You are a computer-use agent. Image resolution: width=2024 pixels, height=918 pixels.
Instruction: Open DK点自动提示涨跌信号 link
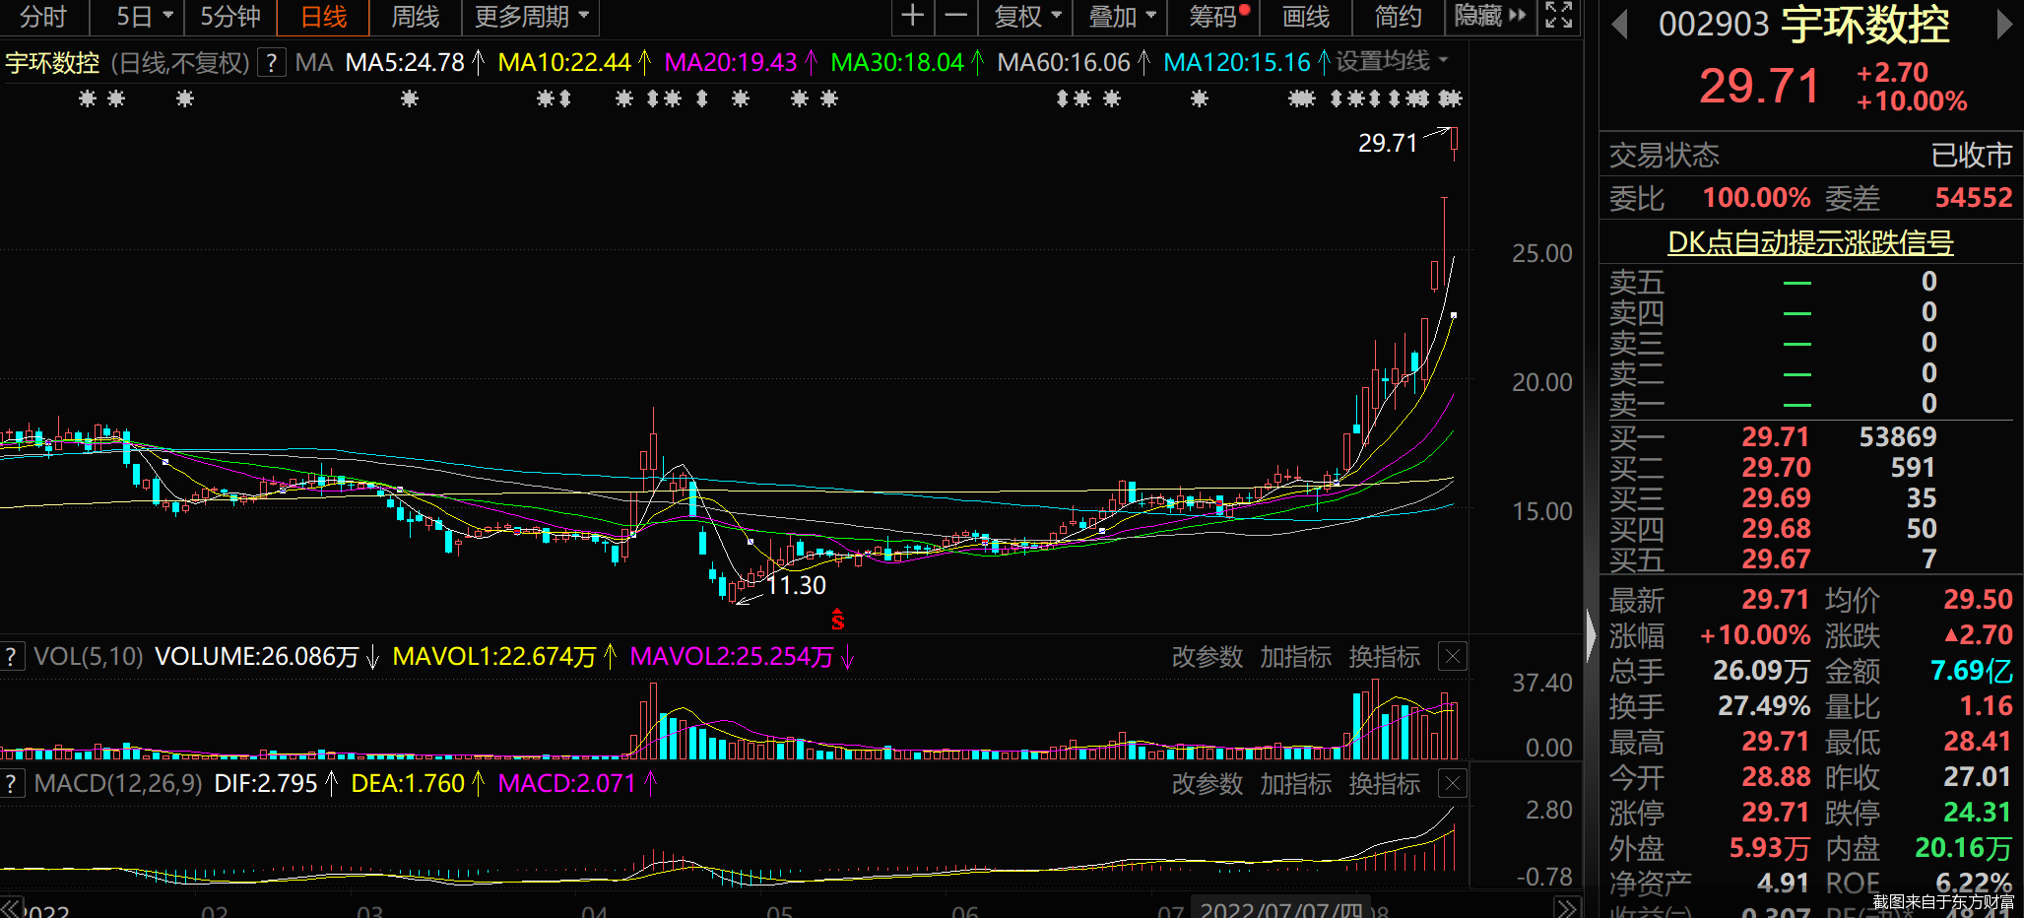[x=1810, y=242]
